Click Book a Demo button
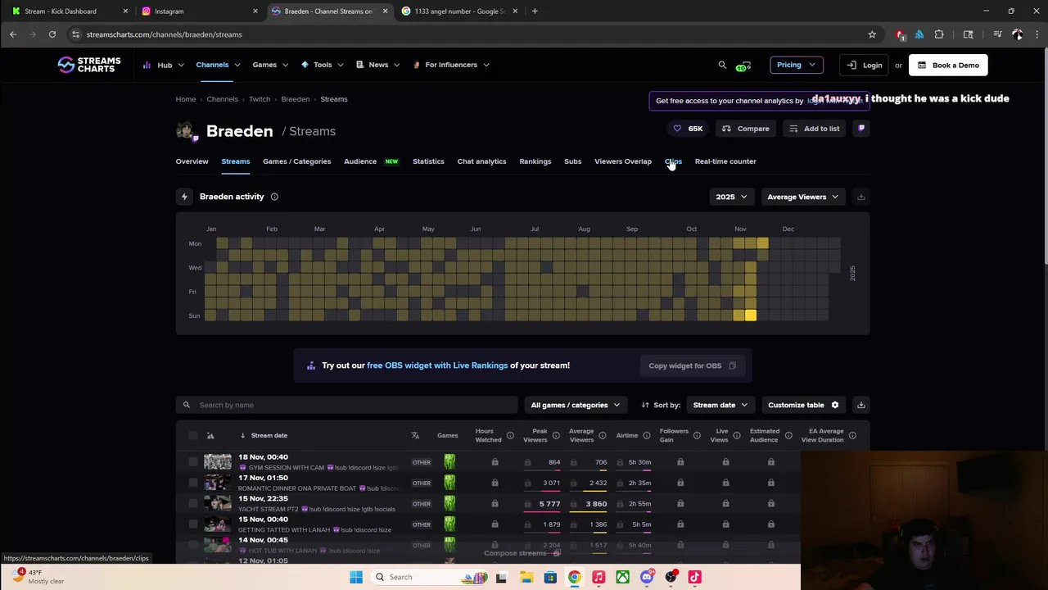 point(948,65)
